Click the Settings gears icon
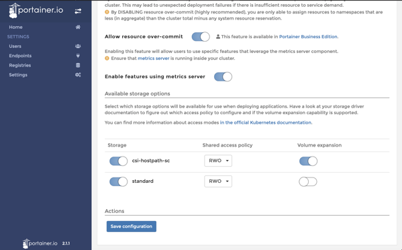Viewport: 402px width, 250px height. [78, 75]
